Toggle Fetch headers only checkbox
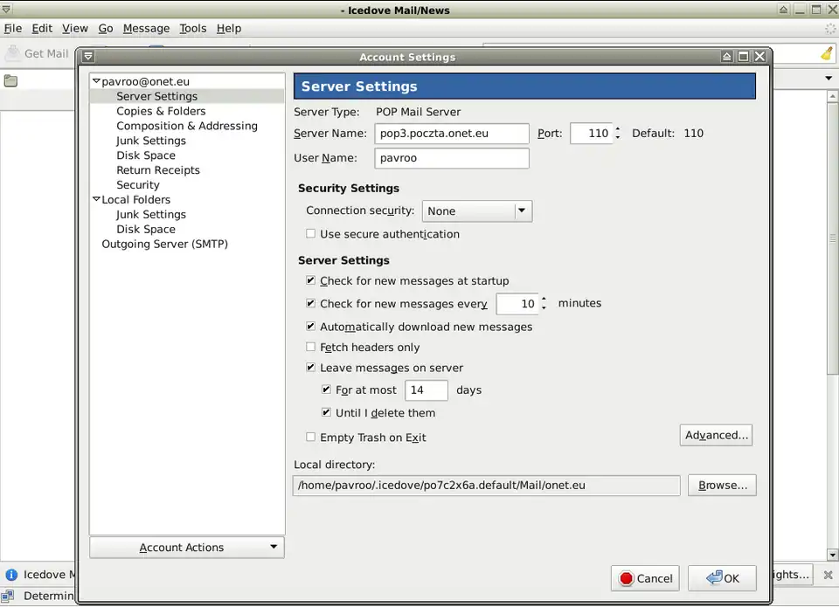 (x=311, y=347)
